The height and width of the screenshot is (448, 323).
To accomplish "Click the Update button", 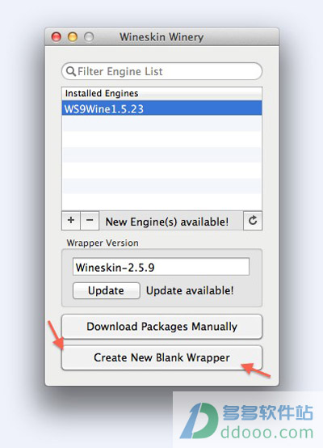I will click(106, 290).
